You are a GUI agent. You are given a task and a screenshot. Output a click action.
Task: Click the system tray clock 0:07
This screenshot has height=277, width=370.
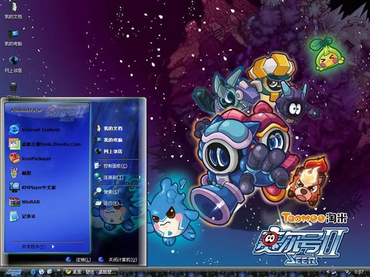[358, 272]
